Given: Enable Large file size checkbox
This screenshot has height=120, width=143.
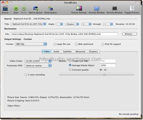Looking at the screenshot, I should pyautogui.click(x=55, y=44).
